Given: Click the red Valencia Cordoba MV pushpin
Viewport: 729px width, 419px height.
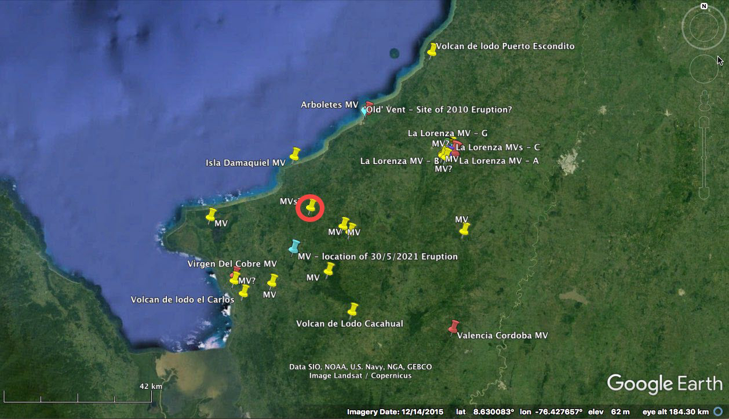Looking at the screenshot, I should click(x=454, y=327).
